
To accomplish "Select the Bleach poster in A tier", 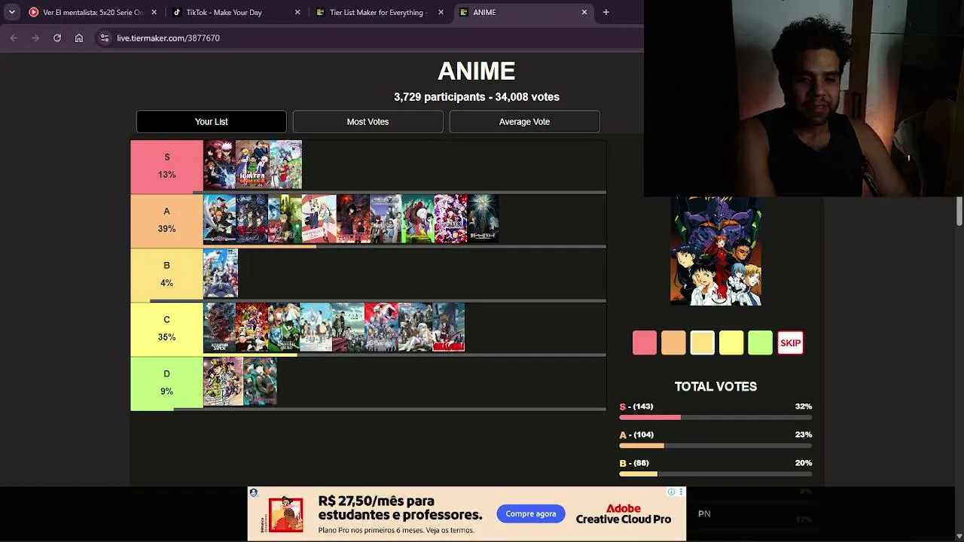I will (x=220, y=218).
